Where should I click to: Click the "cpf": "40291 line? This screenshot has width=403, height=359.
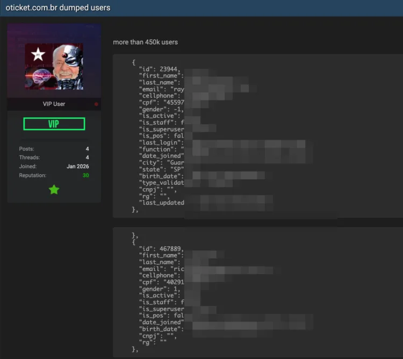161,282
